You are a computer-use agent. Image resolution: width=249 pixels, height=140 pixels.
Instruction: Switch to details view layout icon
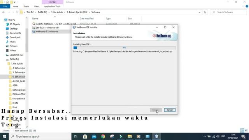[x=242, y=131]
